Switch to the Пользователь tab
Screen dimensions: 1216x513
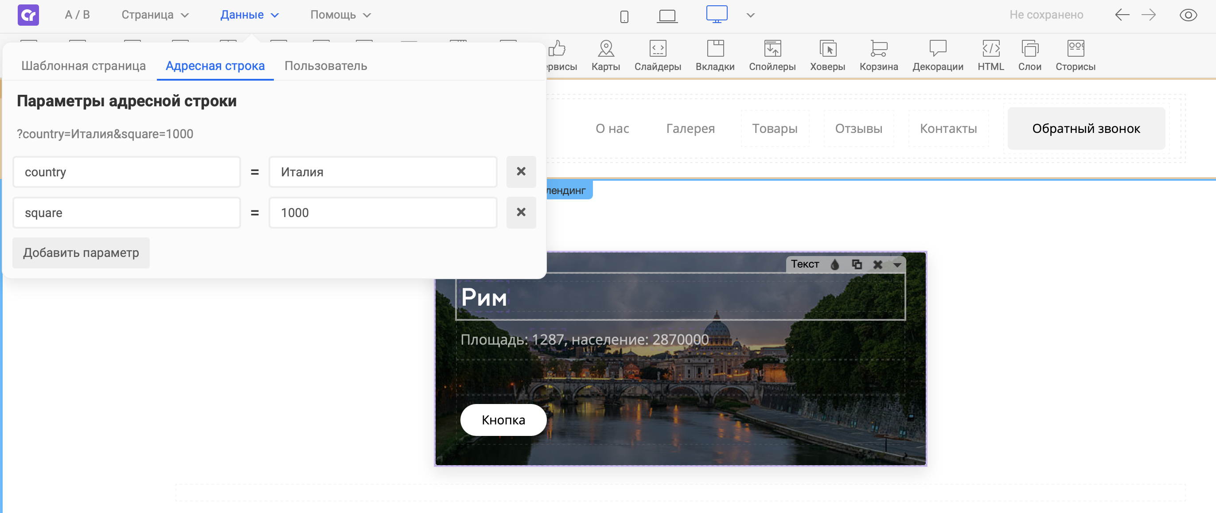326,66
